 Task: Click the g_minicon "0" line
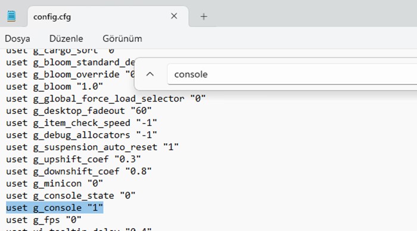tap(54, 183)
